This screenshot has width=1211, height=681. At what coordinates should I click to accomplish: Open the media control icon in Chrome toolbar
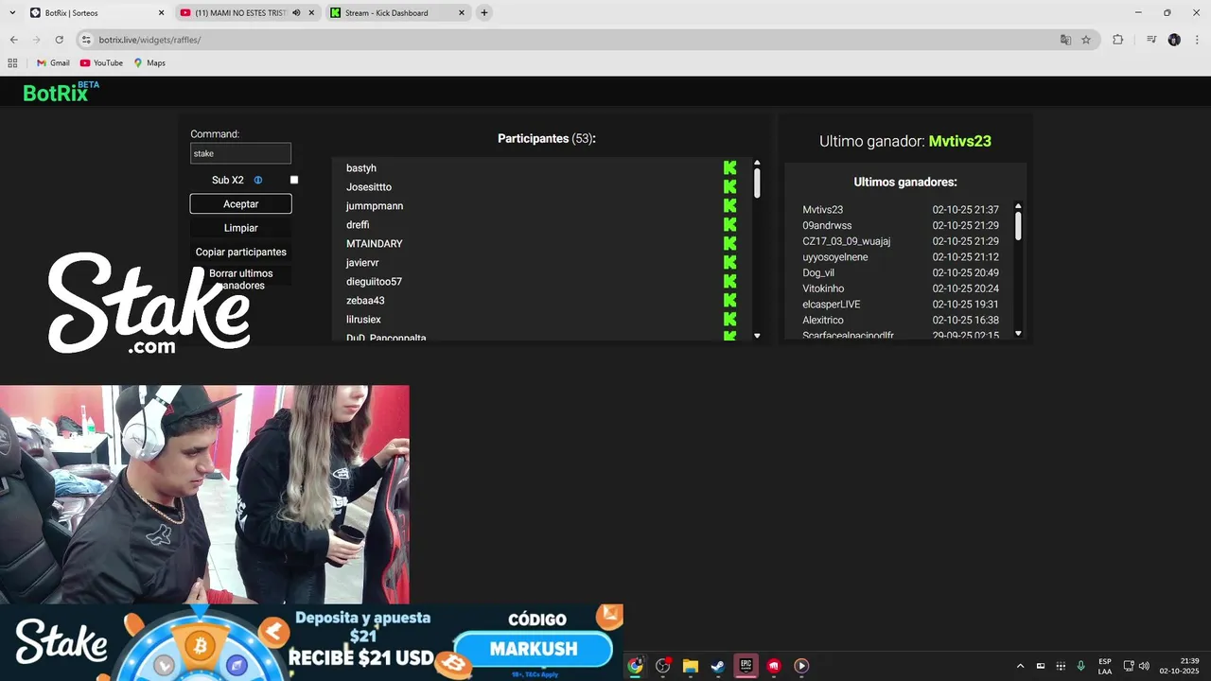pos(1151,40)
